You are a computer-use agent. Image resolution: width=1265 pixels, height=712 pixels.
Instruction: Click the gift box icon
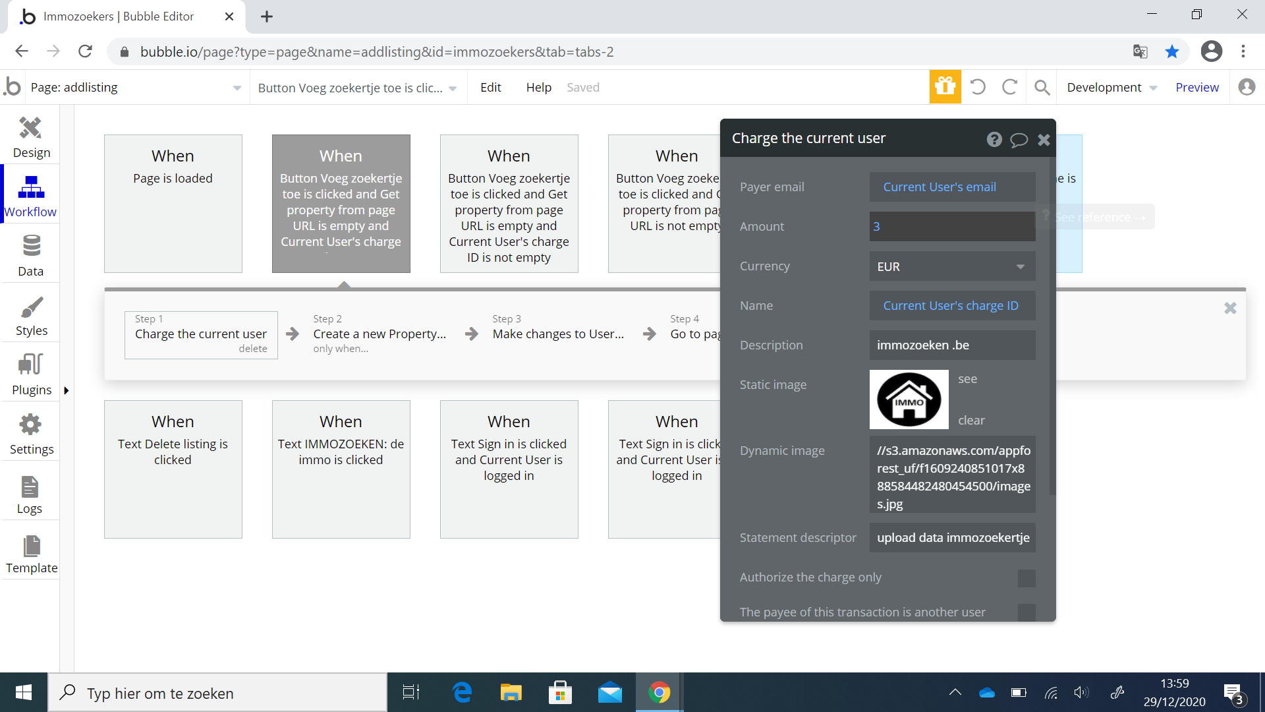945,87
